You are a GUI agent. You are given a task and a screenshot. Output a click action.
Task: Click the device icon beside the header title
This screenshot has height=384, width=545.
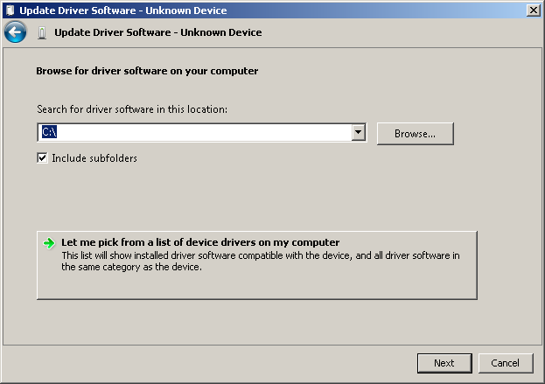(42, 32)
